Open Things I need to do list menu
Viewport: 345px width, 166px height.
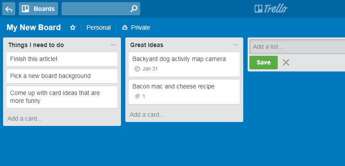coord(113,45)
